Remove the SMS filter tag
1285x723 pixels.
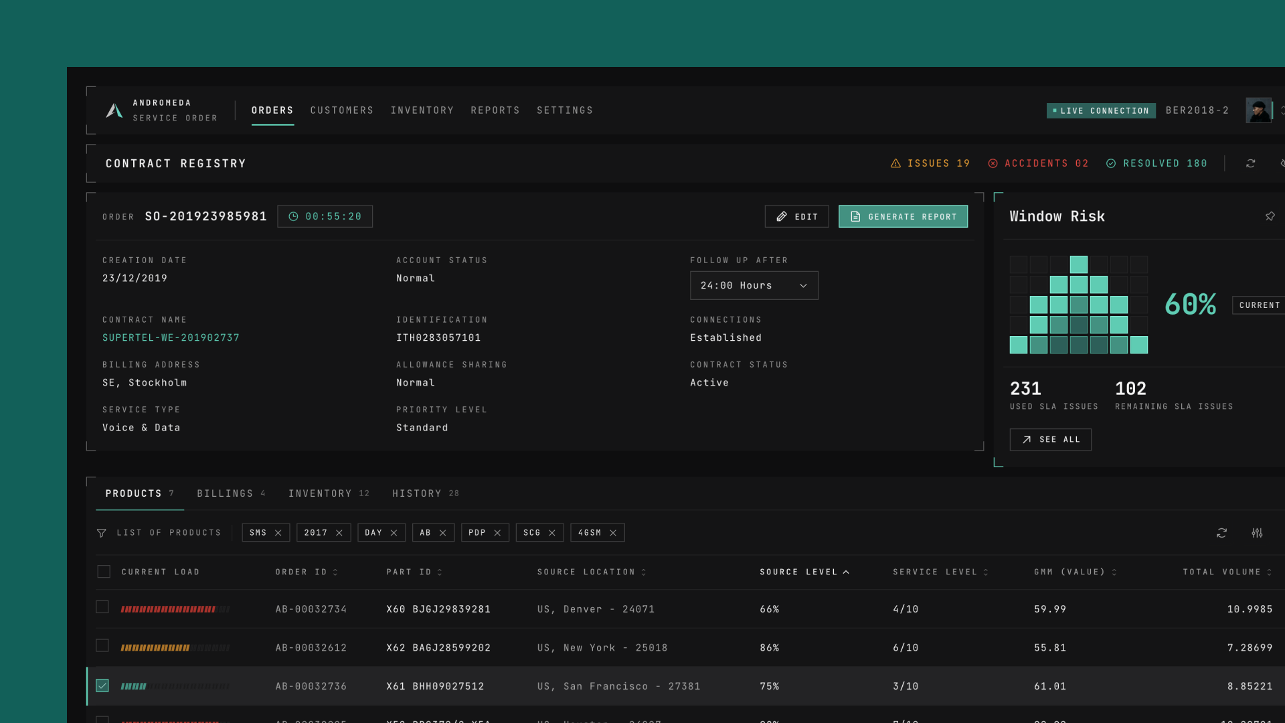click(278, 533)
